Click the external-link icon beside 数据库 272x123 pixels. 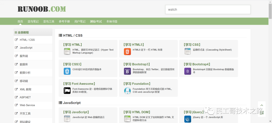(x=16, y=64)
